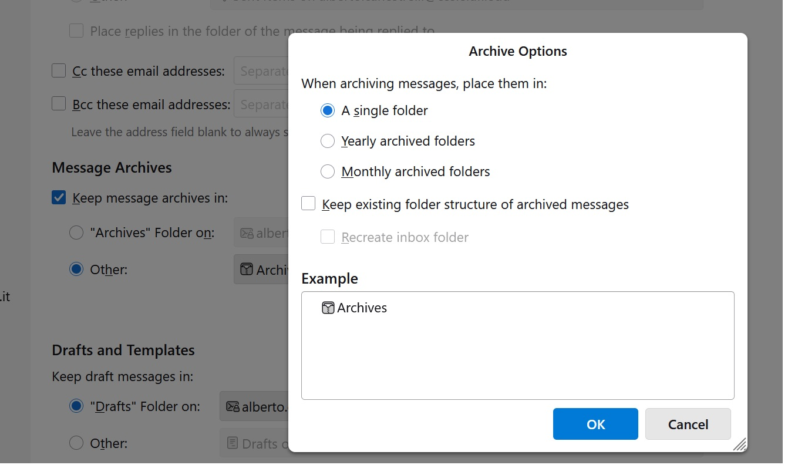Click the Cc addresses input field
Image resolution: width=788 pixels, height=475 pixels.
tap(262, 71)
